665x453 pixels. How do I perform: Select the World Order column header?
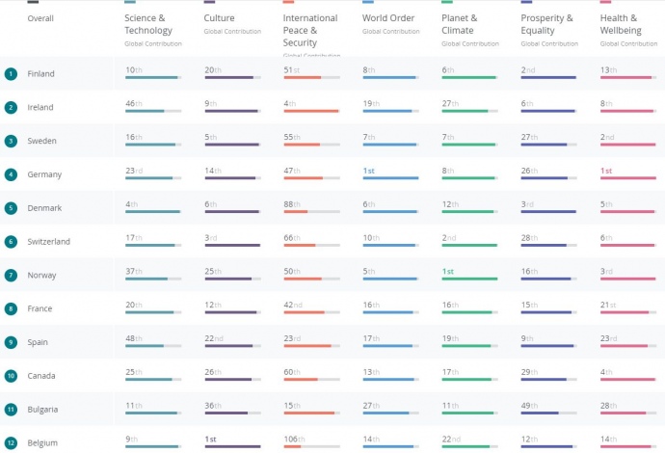tap(387, 18)
